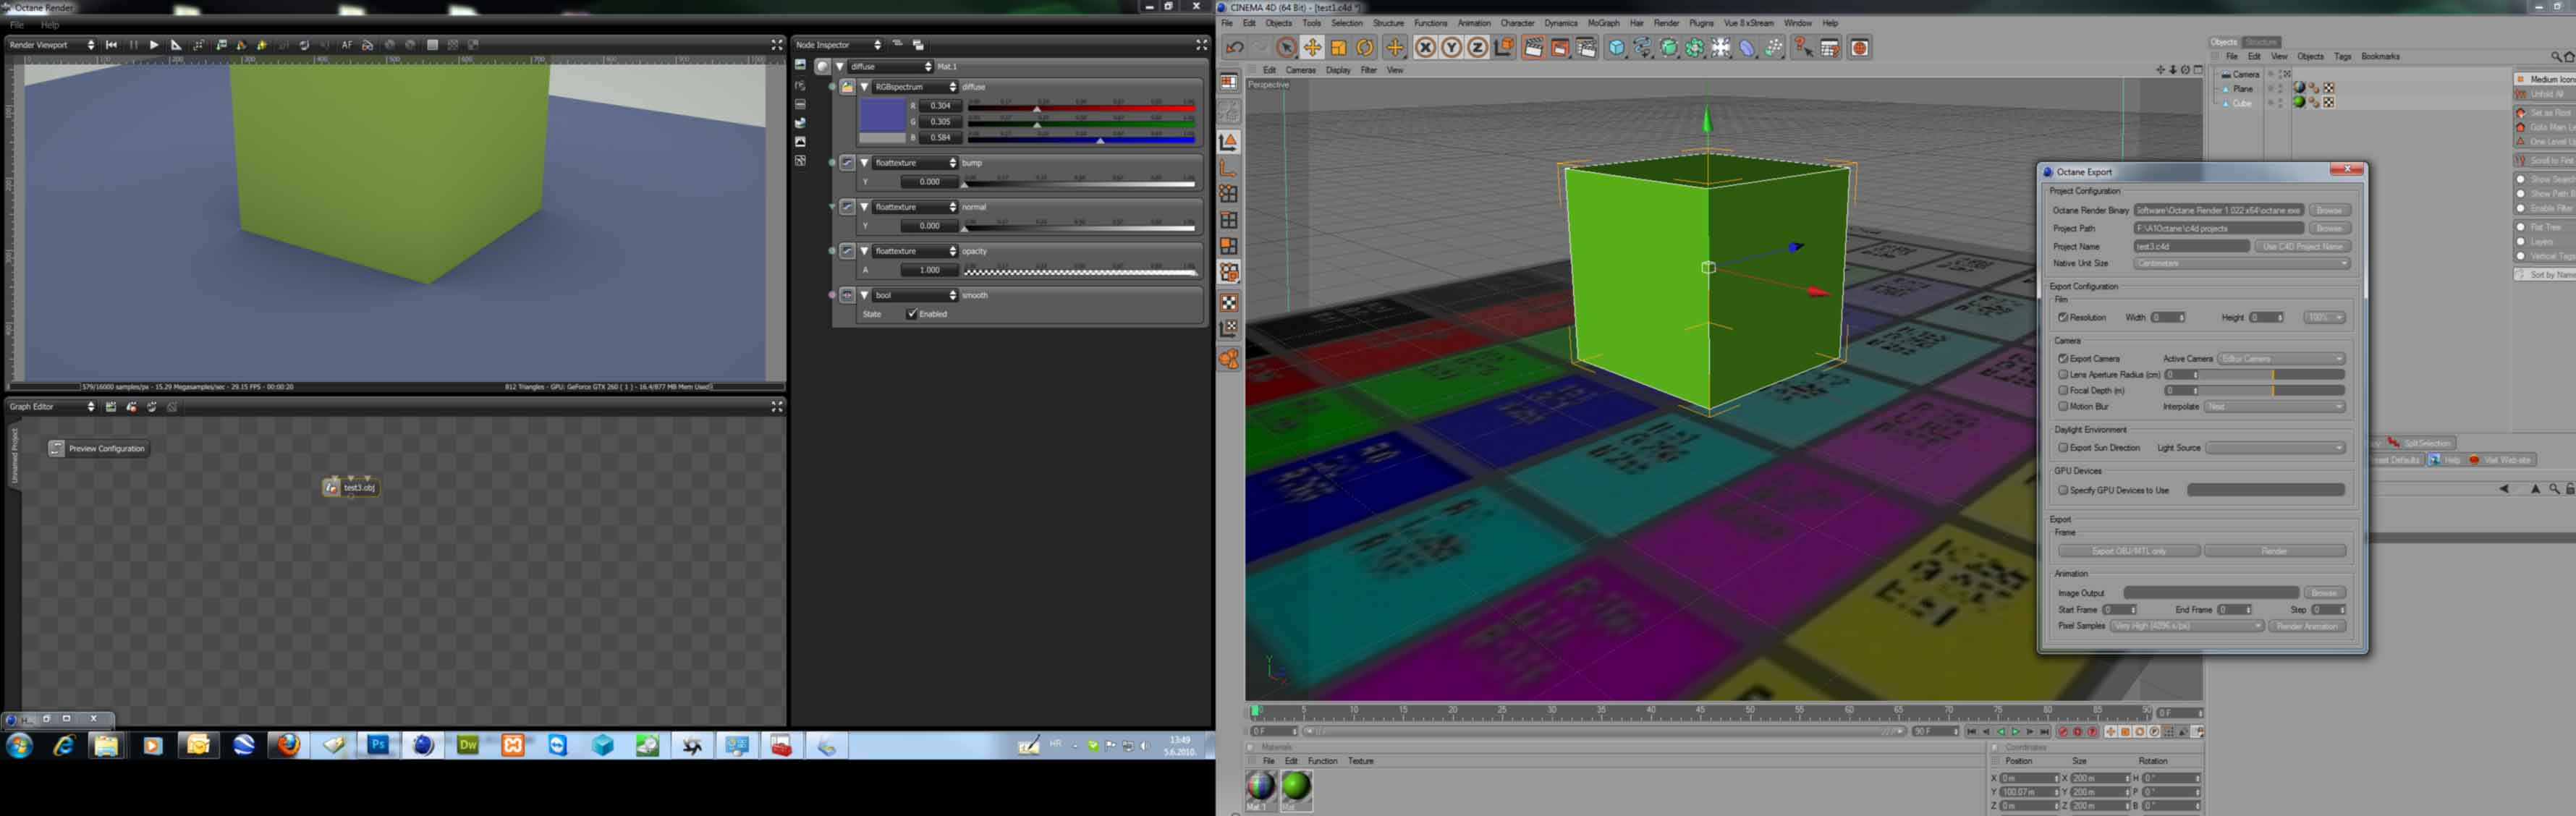Enable the Motion Blur checkbox
The image size is (2576, 816).
pyautogui.click(x=2063, y=406)
